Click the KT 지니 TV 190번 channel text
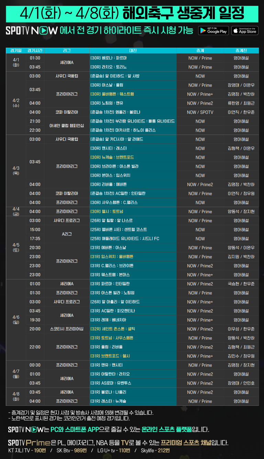The image size is (264, 459). pos(27,450)
